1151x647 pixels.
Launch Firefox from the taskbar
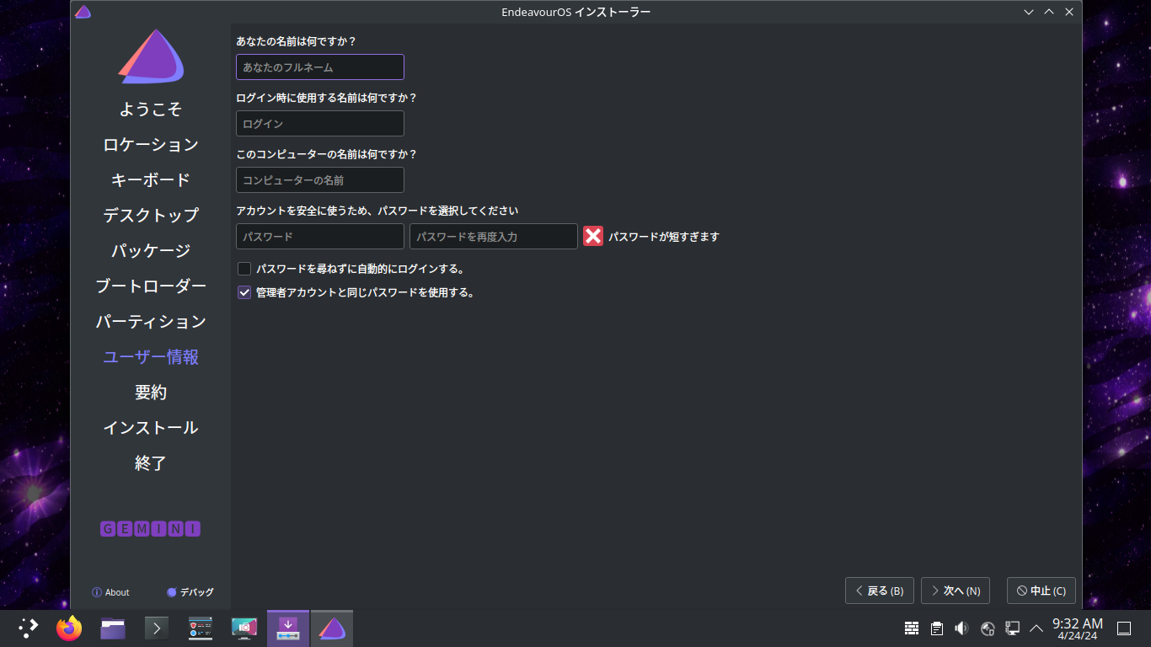coord(69,628)
